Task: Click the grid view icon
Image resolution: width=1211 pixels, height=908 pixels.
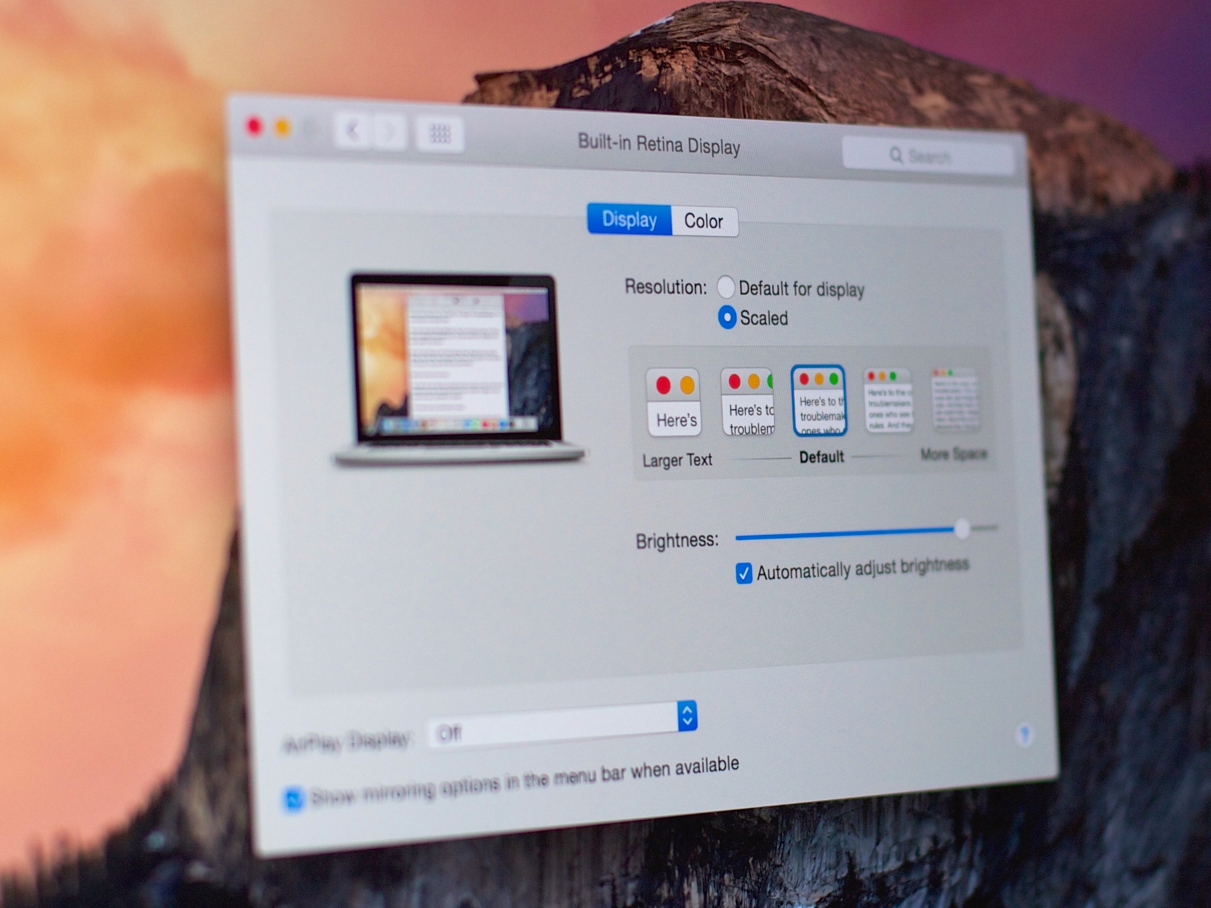Action: [x=442, y=134]
